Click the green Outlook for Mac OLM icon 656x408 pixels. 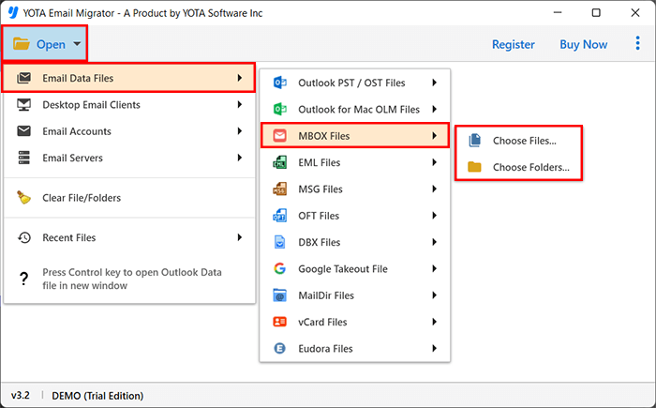pyautogui.click(x=280, y=110)
